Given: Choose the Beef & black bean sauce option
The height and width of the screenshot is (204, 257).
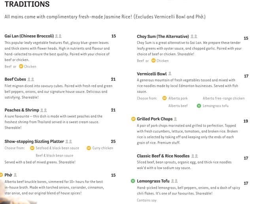Looking at the screenshot, I should coord(54,155).
